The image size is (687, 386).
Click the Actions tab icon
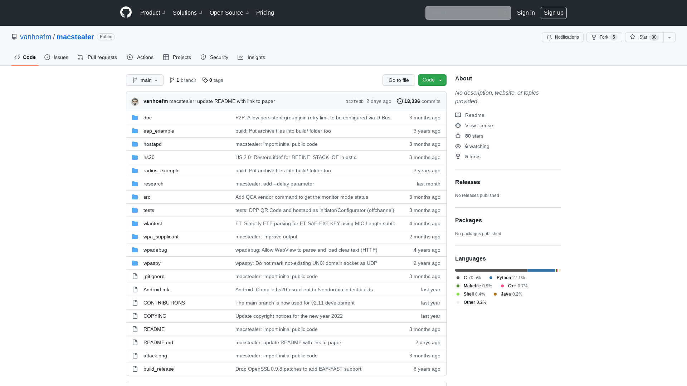tap(130, 58)
